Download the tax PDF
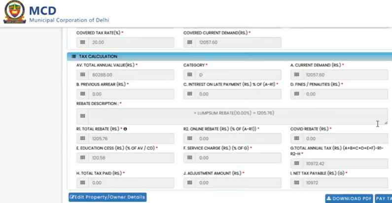 (349, 198)
